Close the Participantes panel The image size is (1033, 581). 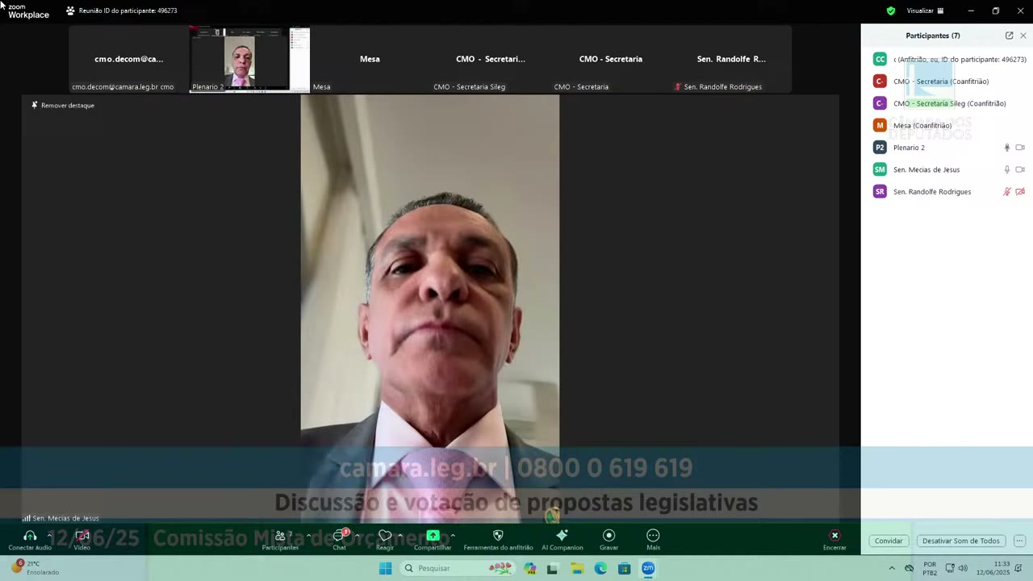pos(1023,36)
